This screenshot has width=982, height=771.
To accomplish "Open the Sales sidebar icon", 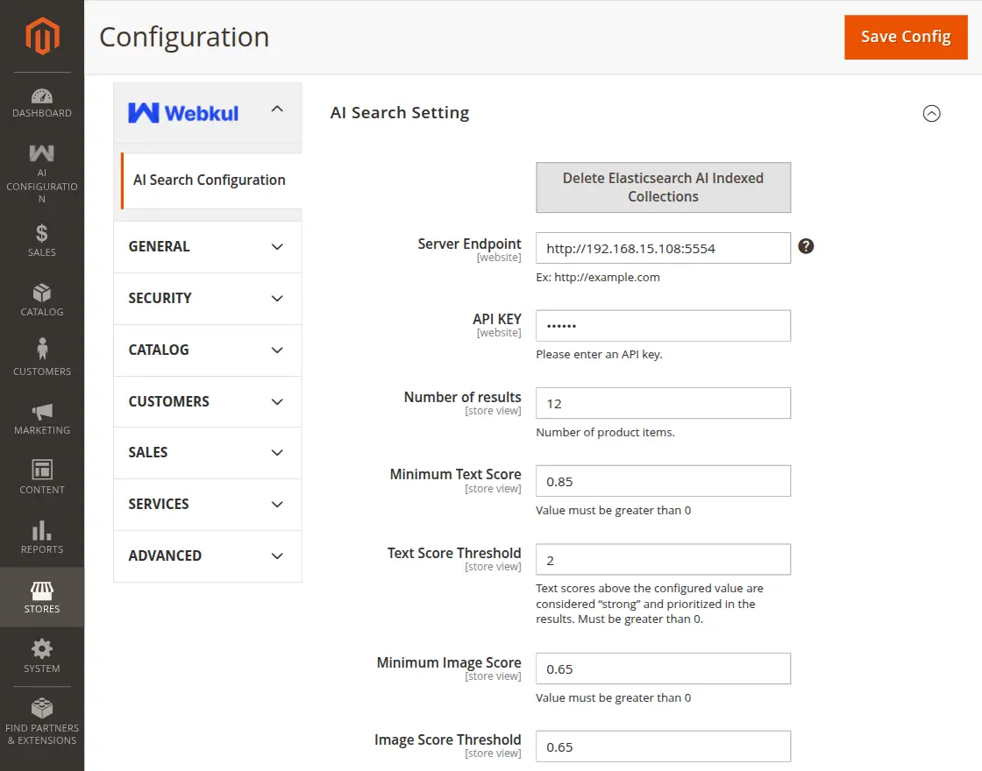I will [x=41, y=237].
